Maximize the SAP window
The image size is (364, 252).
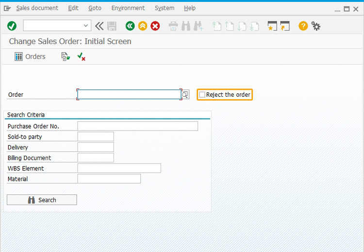pos(347,9)
